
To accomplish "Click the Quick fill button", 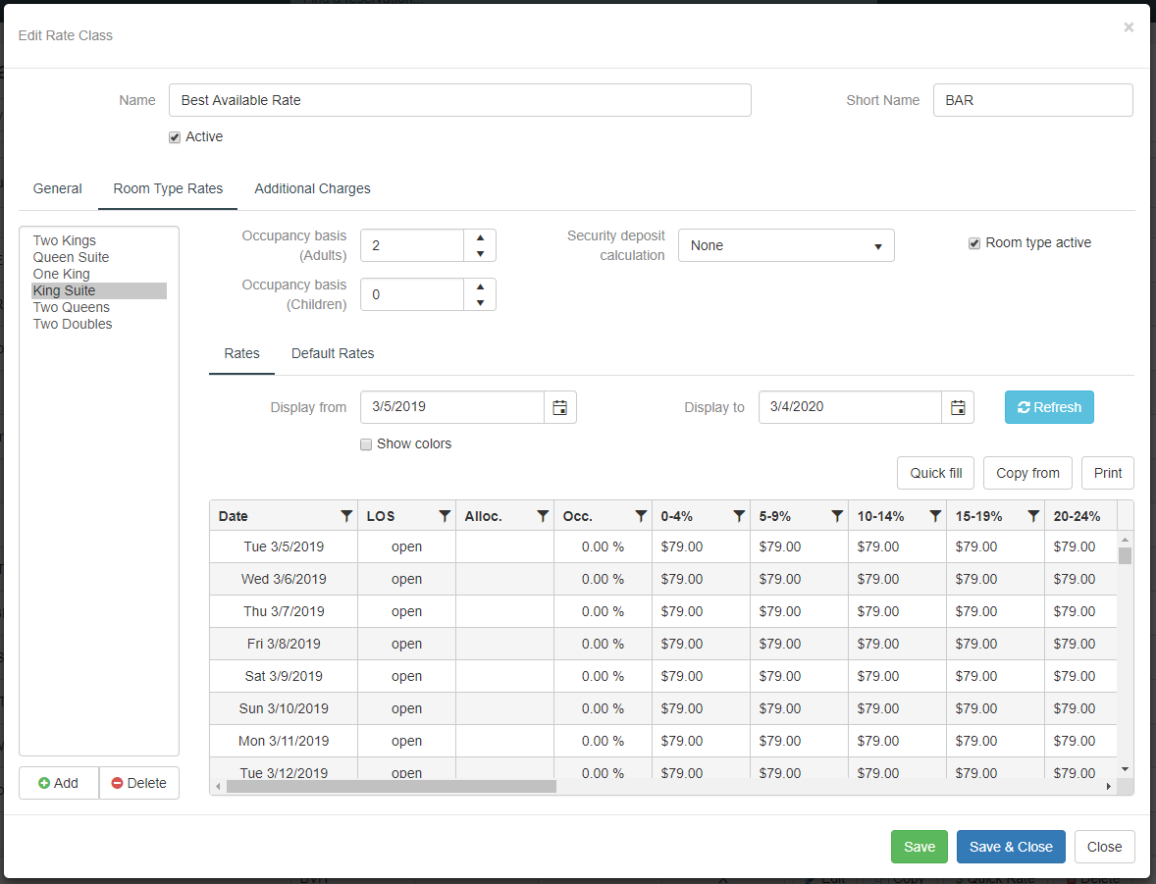I will (935, 473).
